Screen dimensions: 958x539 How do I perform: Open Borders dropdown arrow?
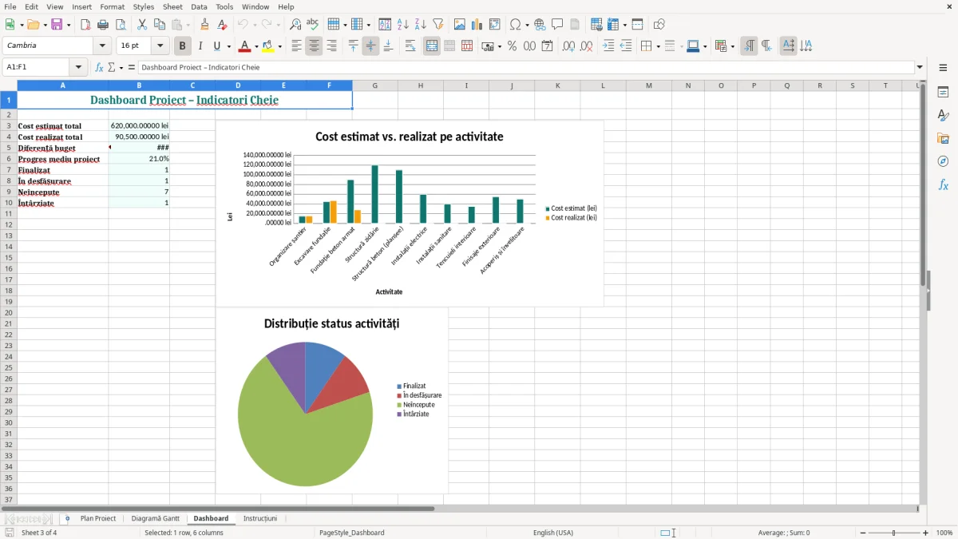click(x=657, y=46)
